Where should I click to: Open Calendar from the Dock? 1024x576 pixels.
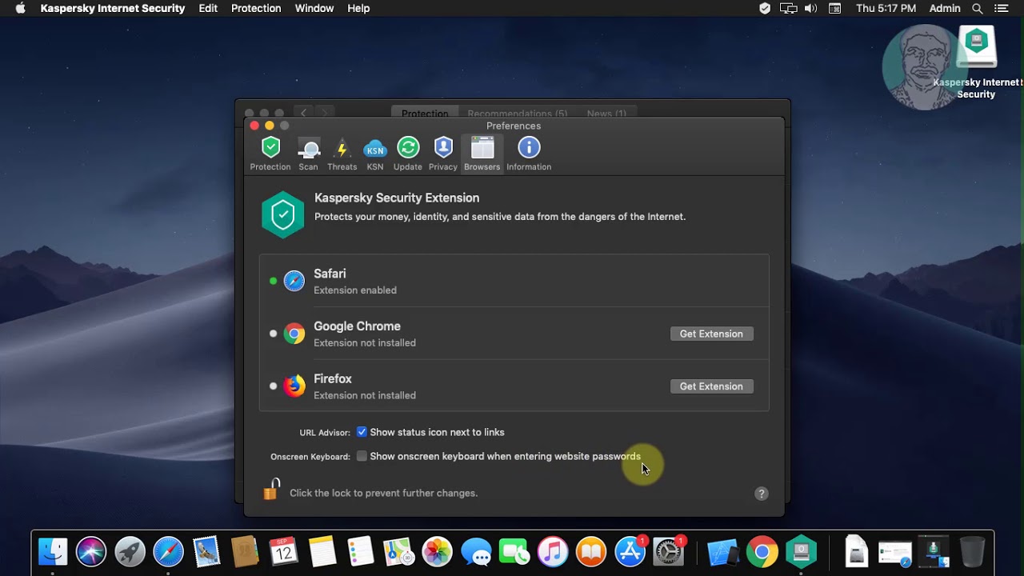[283, 551]
